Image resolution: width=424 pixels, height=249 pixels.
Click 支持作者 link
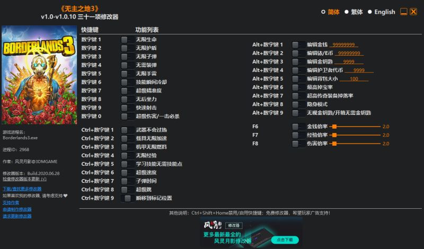pos(11,202)
